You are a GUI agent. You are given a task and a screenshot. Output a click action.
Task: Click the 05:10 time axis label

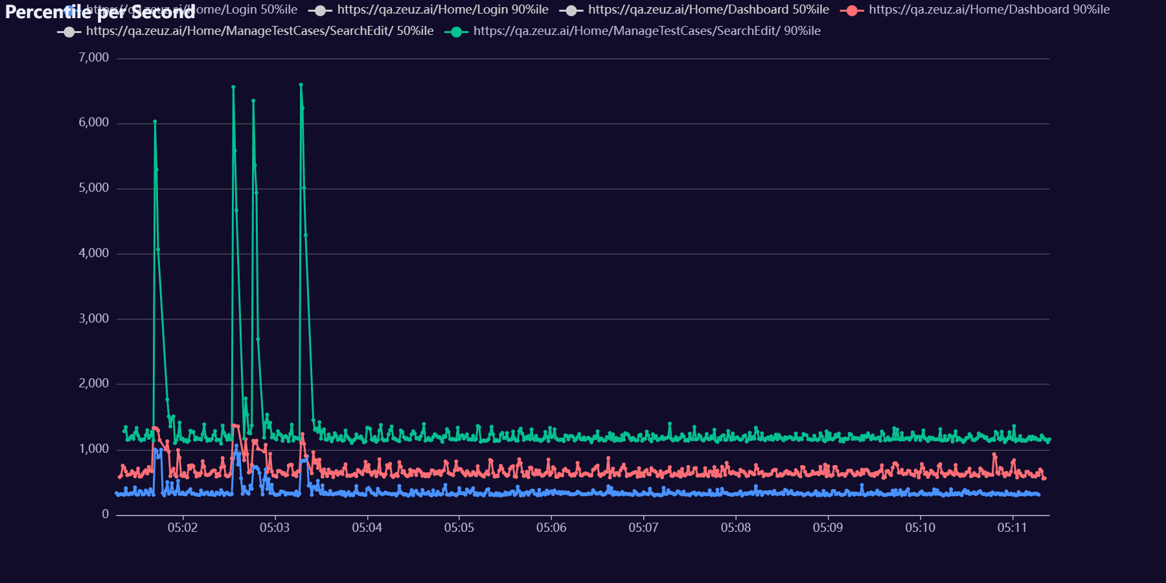(920, 528)
